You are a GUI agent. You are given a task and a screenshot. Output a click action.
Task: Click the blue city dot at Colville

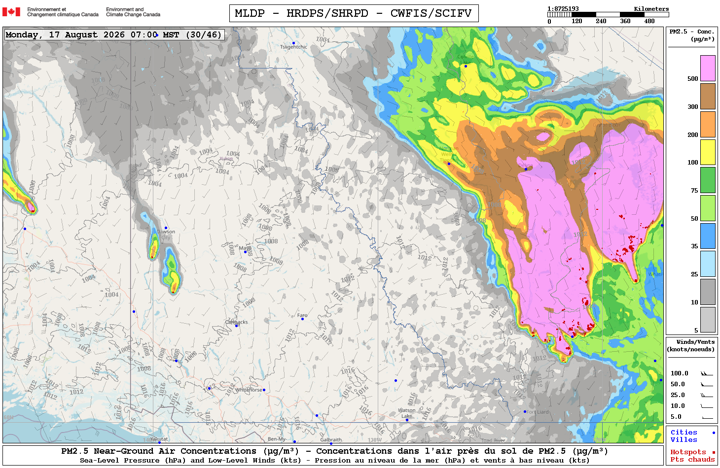(466, 66)
